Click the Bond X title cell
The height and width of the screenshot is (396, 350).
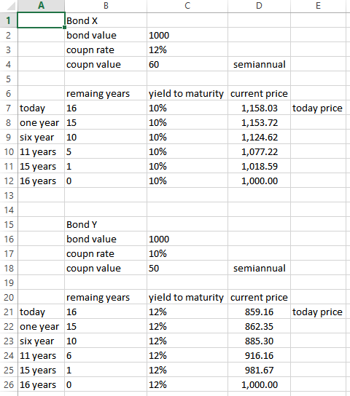106,20
